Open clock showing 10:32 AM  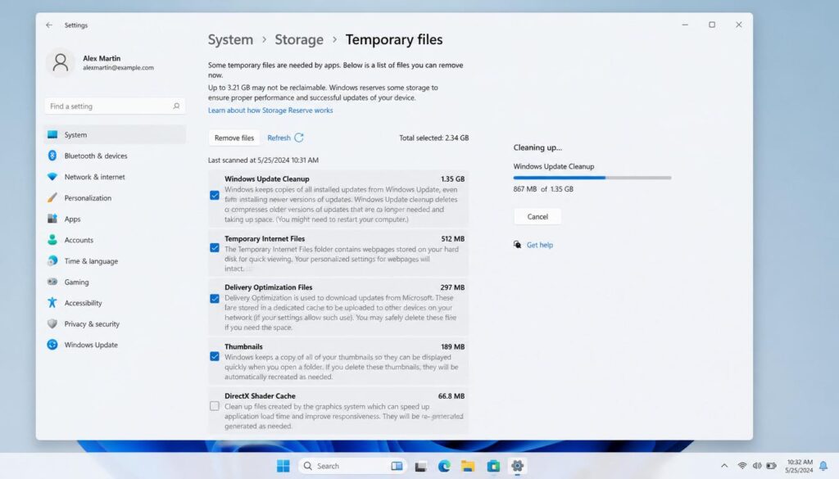(799, 466)
